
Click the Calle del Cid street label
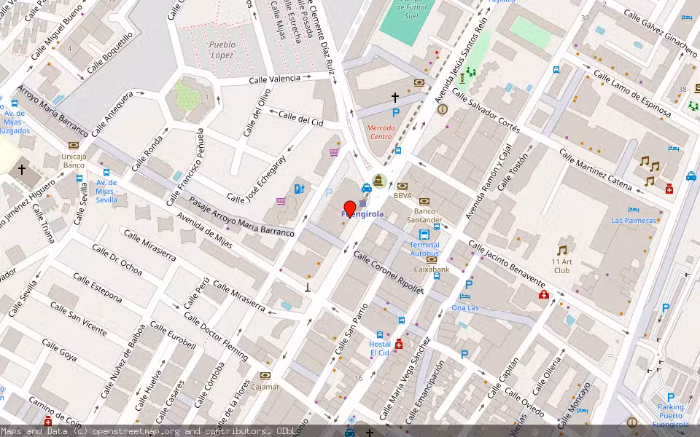(x=301, y=119)
